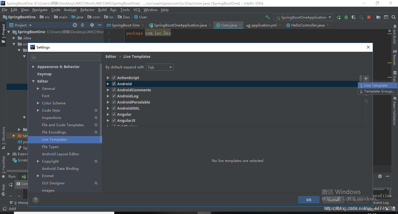Toggle the AndroidXML checkbox
This screenshot has width=398, height=214.
point(114,108)
